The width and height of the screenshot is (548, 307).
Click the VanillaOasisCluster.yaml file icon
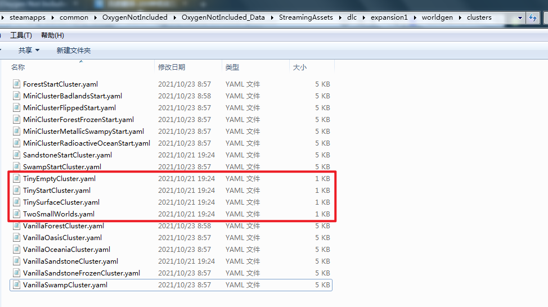click(x=16, y=238)
